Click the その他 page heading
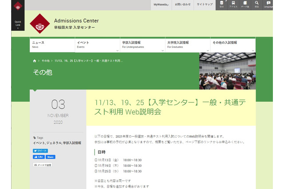Viewport: 284px width, 189px height. pos(43,72)
